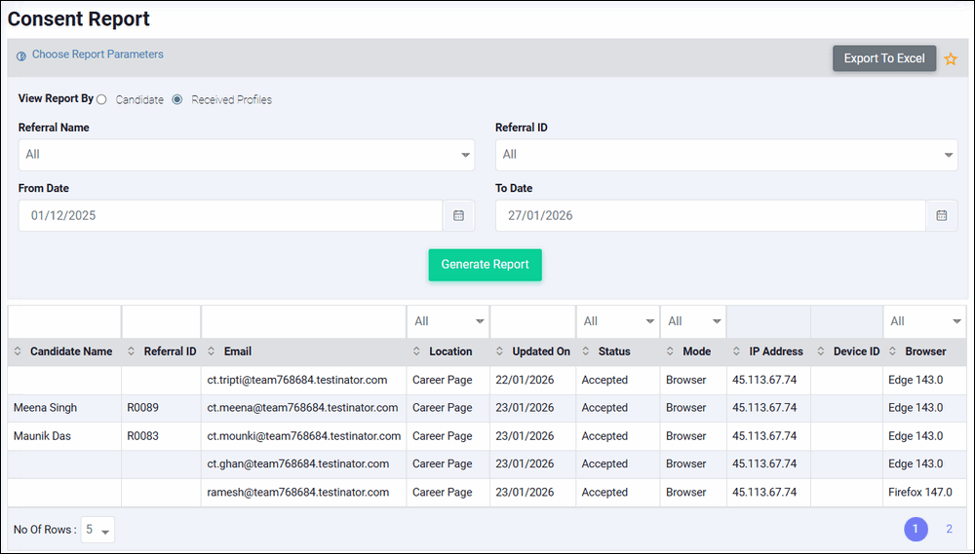Select the Candidate radio button
The height and width of the screenshot is (554, 975).
[102, 99]
